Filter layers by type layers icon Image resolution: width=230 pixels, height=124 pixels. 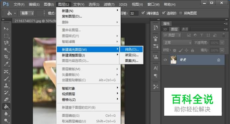(x=202, y=35)
